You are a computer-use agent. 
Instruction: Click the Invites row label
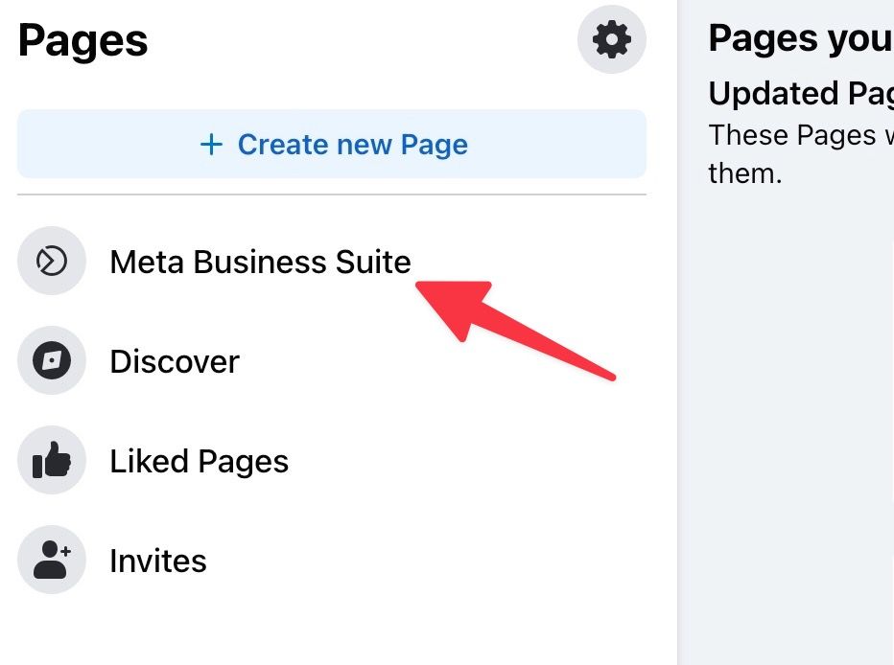coord(158,560)
